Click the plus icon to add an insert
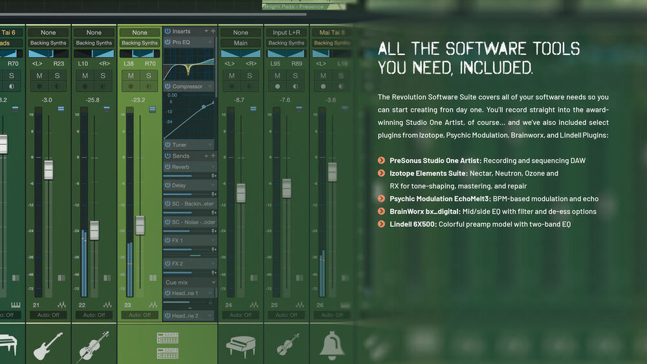Image resolution: width=647 pixels, height=364 pixels. (214, 31)
